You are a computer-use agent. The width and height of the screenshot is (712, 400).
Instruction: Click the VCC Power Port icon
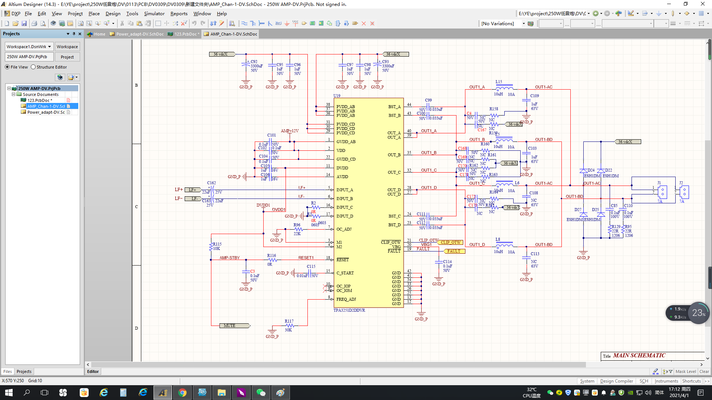[295, 23]
